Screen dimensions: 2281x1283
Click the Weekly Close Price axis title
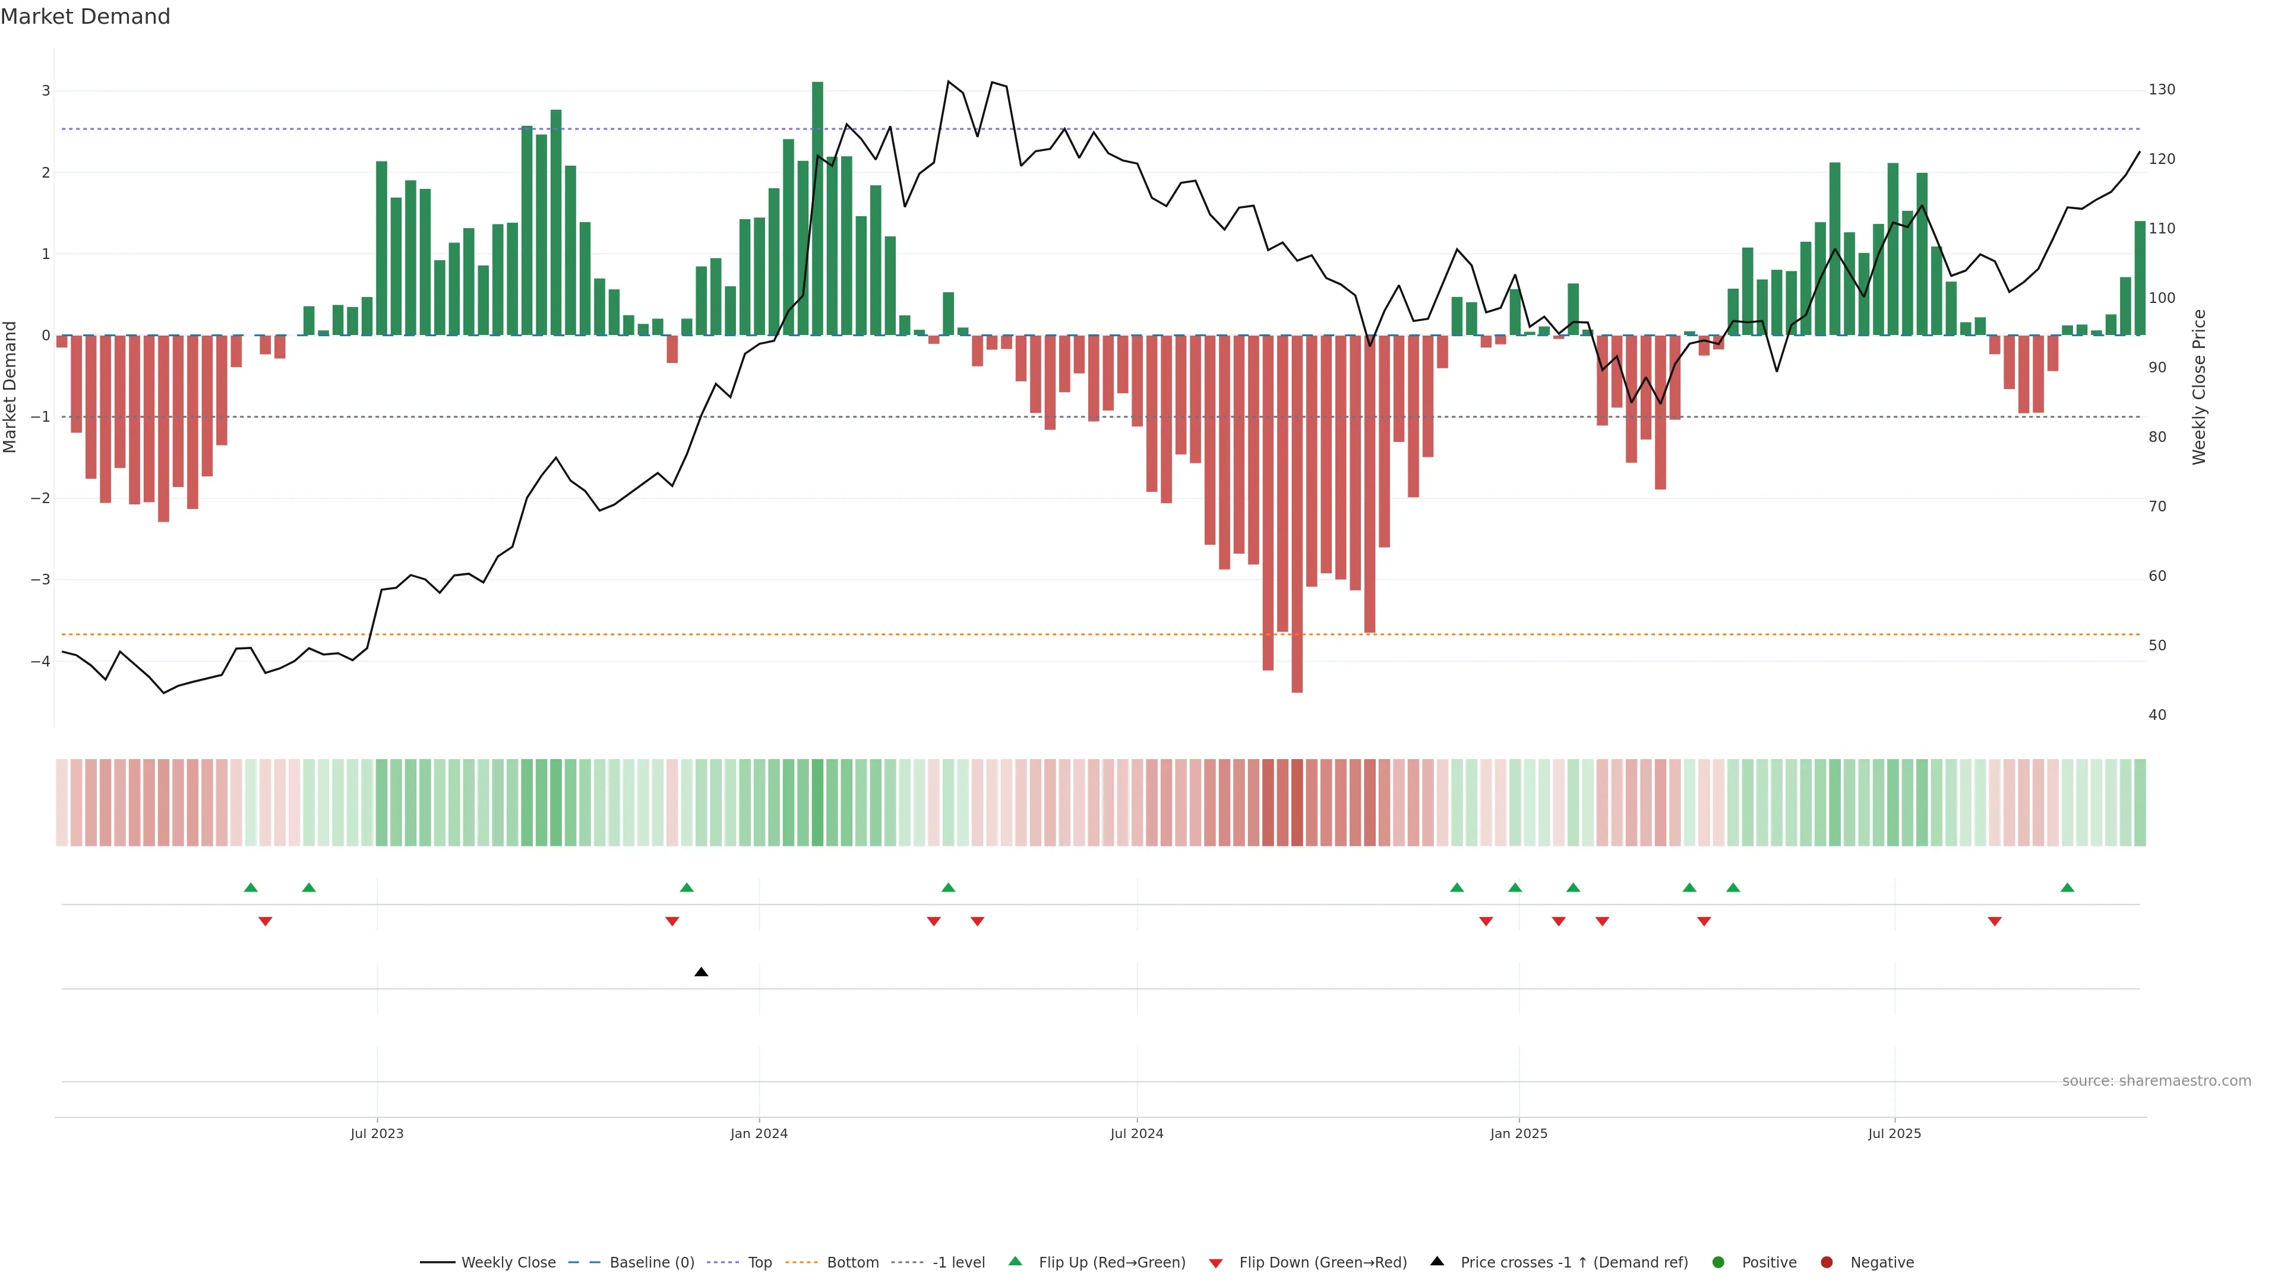2200,387
